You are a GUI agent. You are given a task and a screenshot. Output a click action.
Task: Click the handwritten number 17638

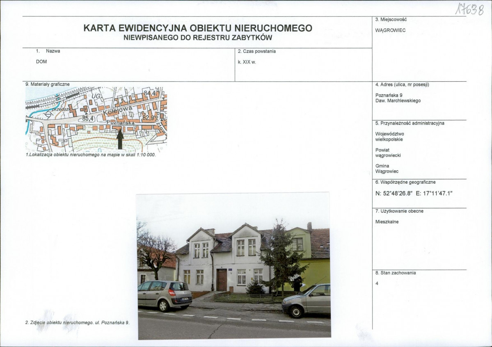pos(470,10)
